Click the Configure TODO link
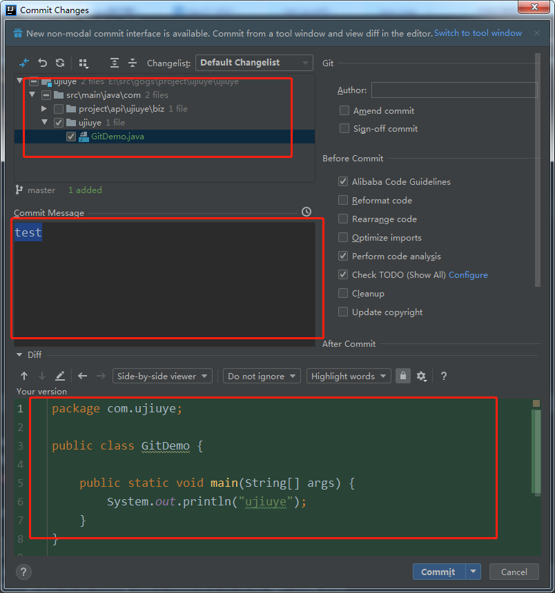555x593 pixels. [x=468, y=275]
